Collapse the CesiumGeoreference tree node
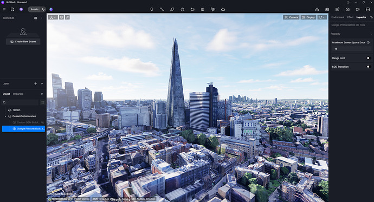The width and height of the screenshot is (374, 202). tap(5, 116)
